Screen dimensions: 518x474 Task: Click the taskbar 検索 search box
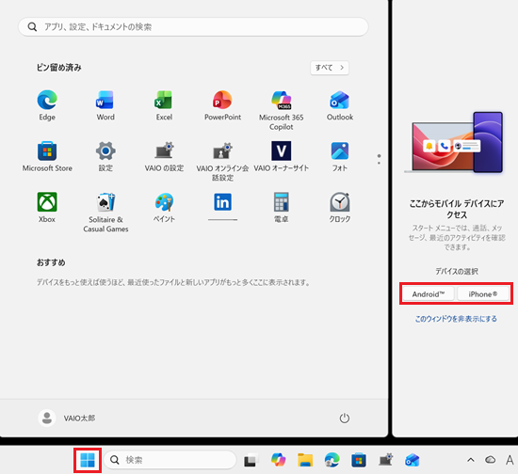click(x=170, y=460)
